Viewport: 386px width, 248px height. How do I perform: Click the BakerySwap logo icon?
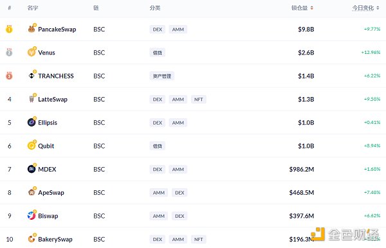32,238
